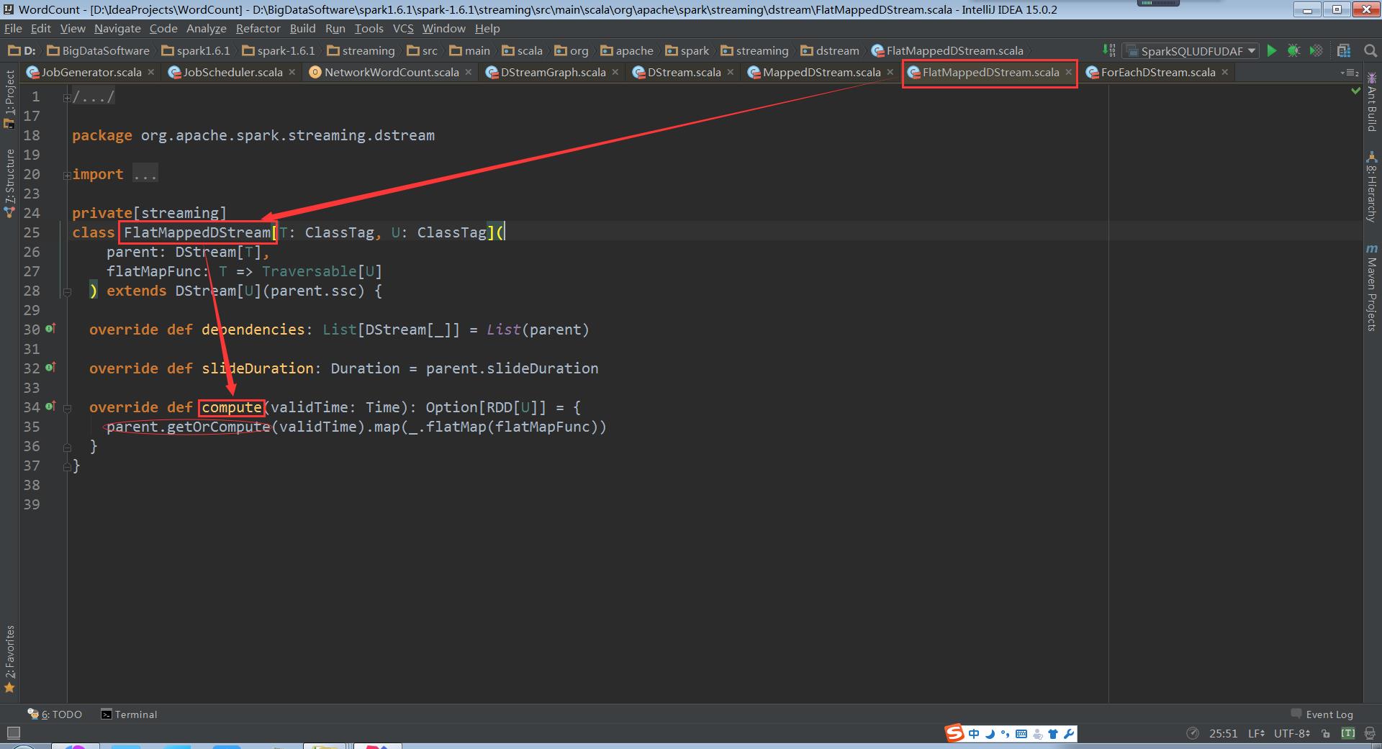Collapse the compute method fold on line 34

pyautogui.click(x=67, y=408)
